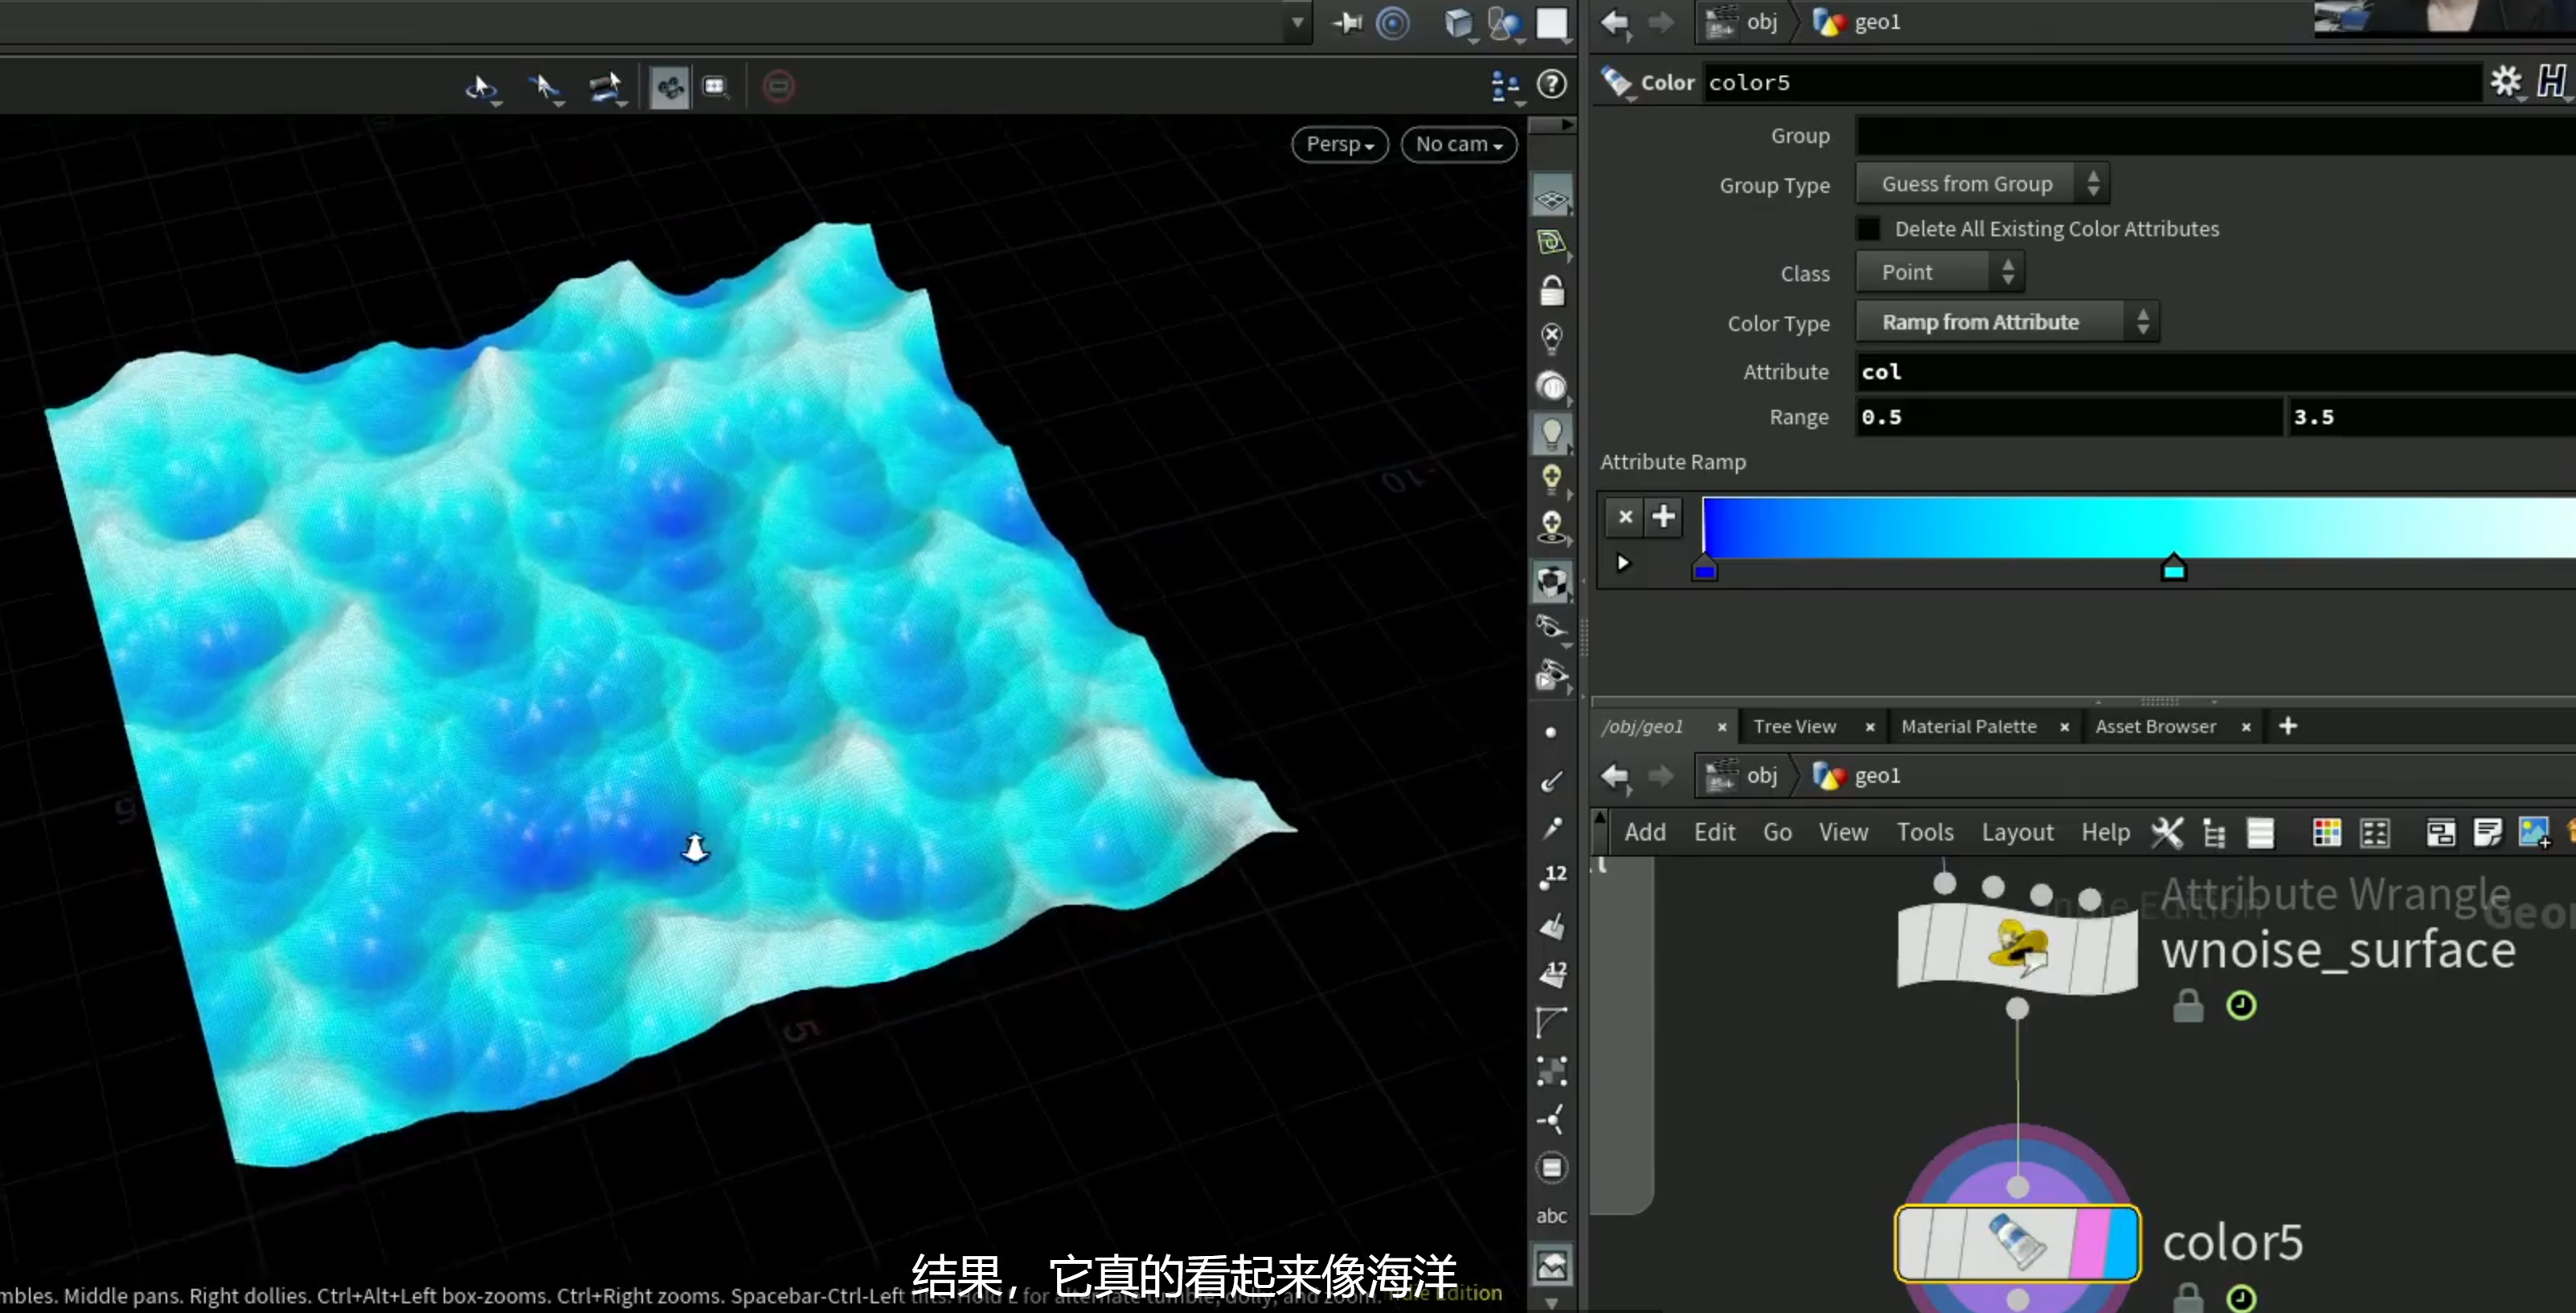This screenshot has height=1313, width=2576.
Task: Toggle the lock icon in the viewport side toolbar
Action: pyautogui.click(x=1551, y=291)
